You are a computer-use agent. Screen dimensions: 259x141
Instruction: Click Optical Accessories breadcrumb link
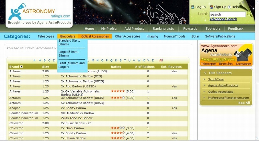point(39,48)
